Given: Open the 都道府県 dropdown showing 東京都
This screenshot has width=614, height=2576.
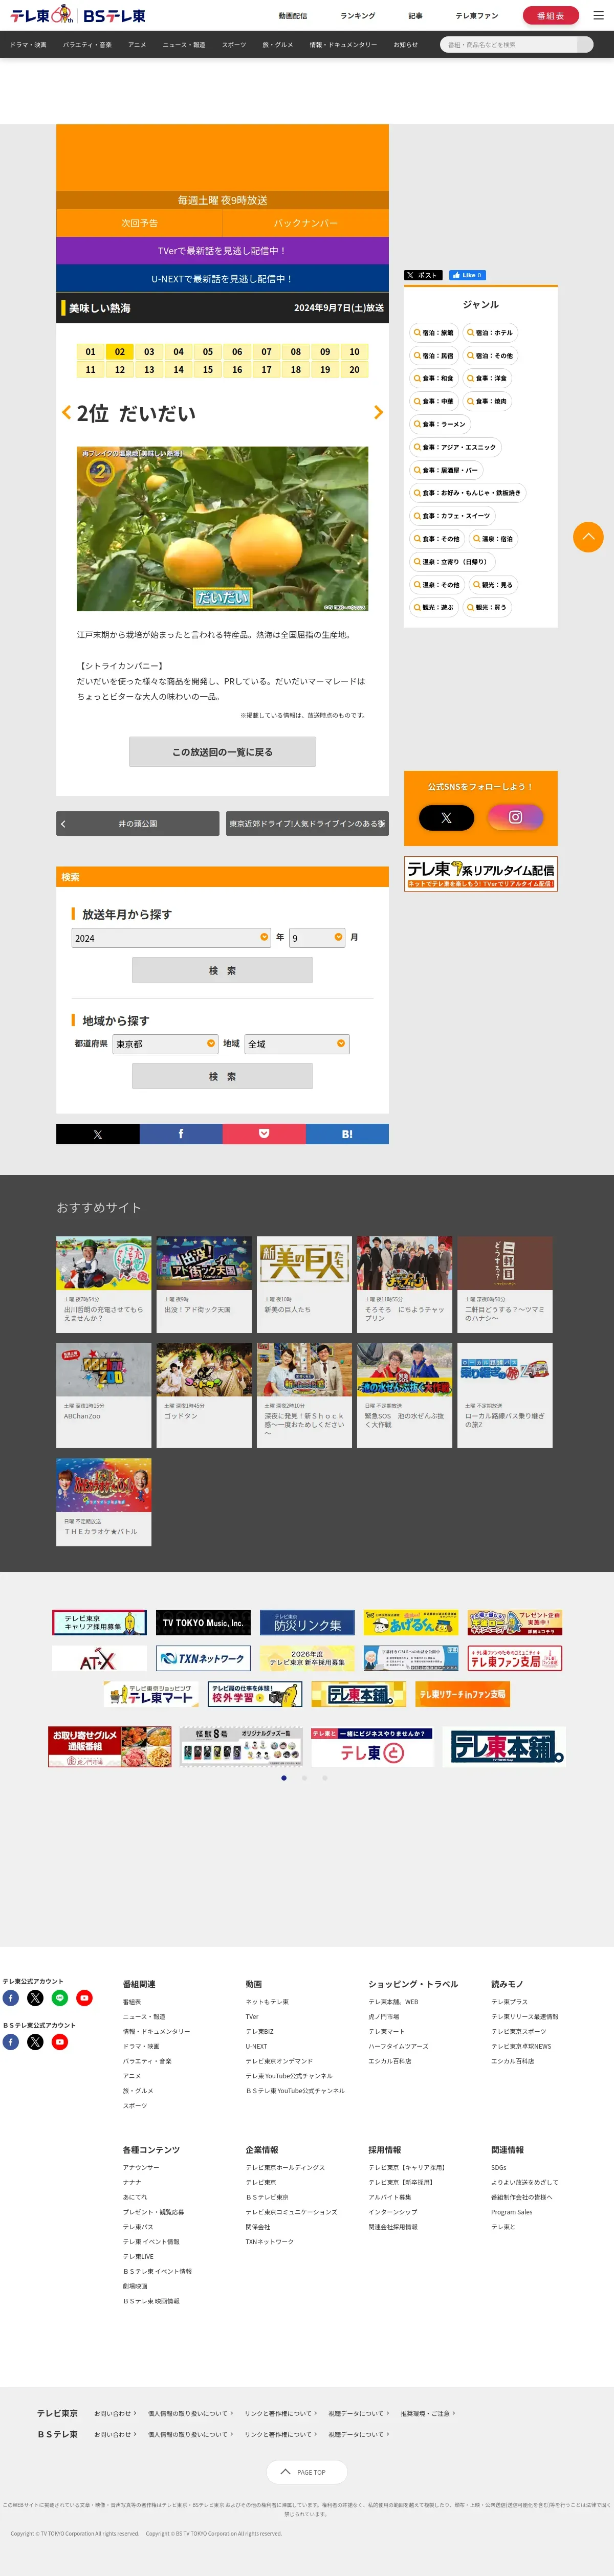Looking at the screenshot, I should pyautogui.click(x=165, y=1043).
